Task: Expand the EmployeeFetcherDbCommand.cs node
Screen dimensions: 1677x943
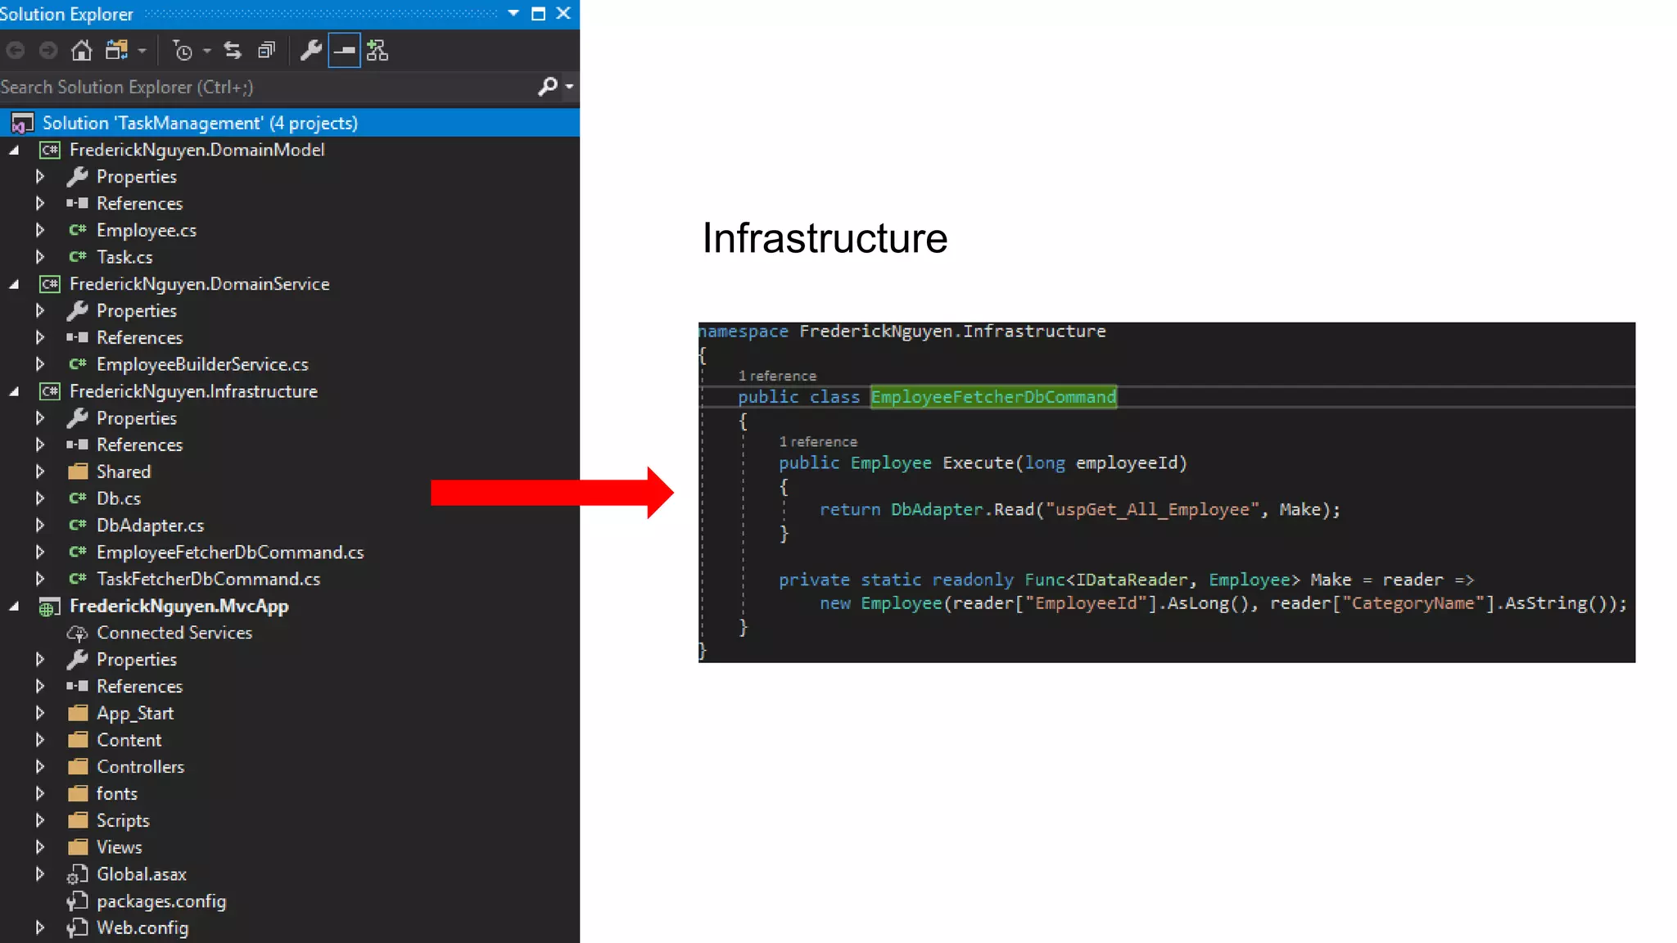Action: pyautogui.click(x=39, y=553)
